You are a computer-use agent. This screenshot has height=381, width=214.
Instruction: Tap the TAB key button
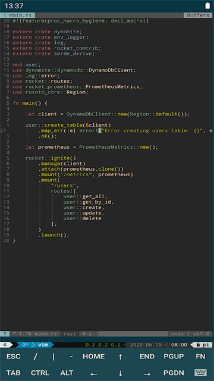coord(13,373)
